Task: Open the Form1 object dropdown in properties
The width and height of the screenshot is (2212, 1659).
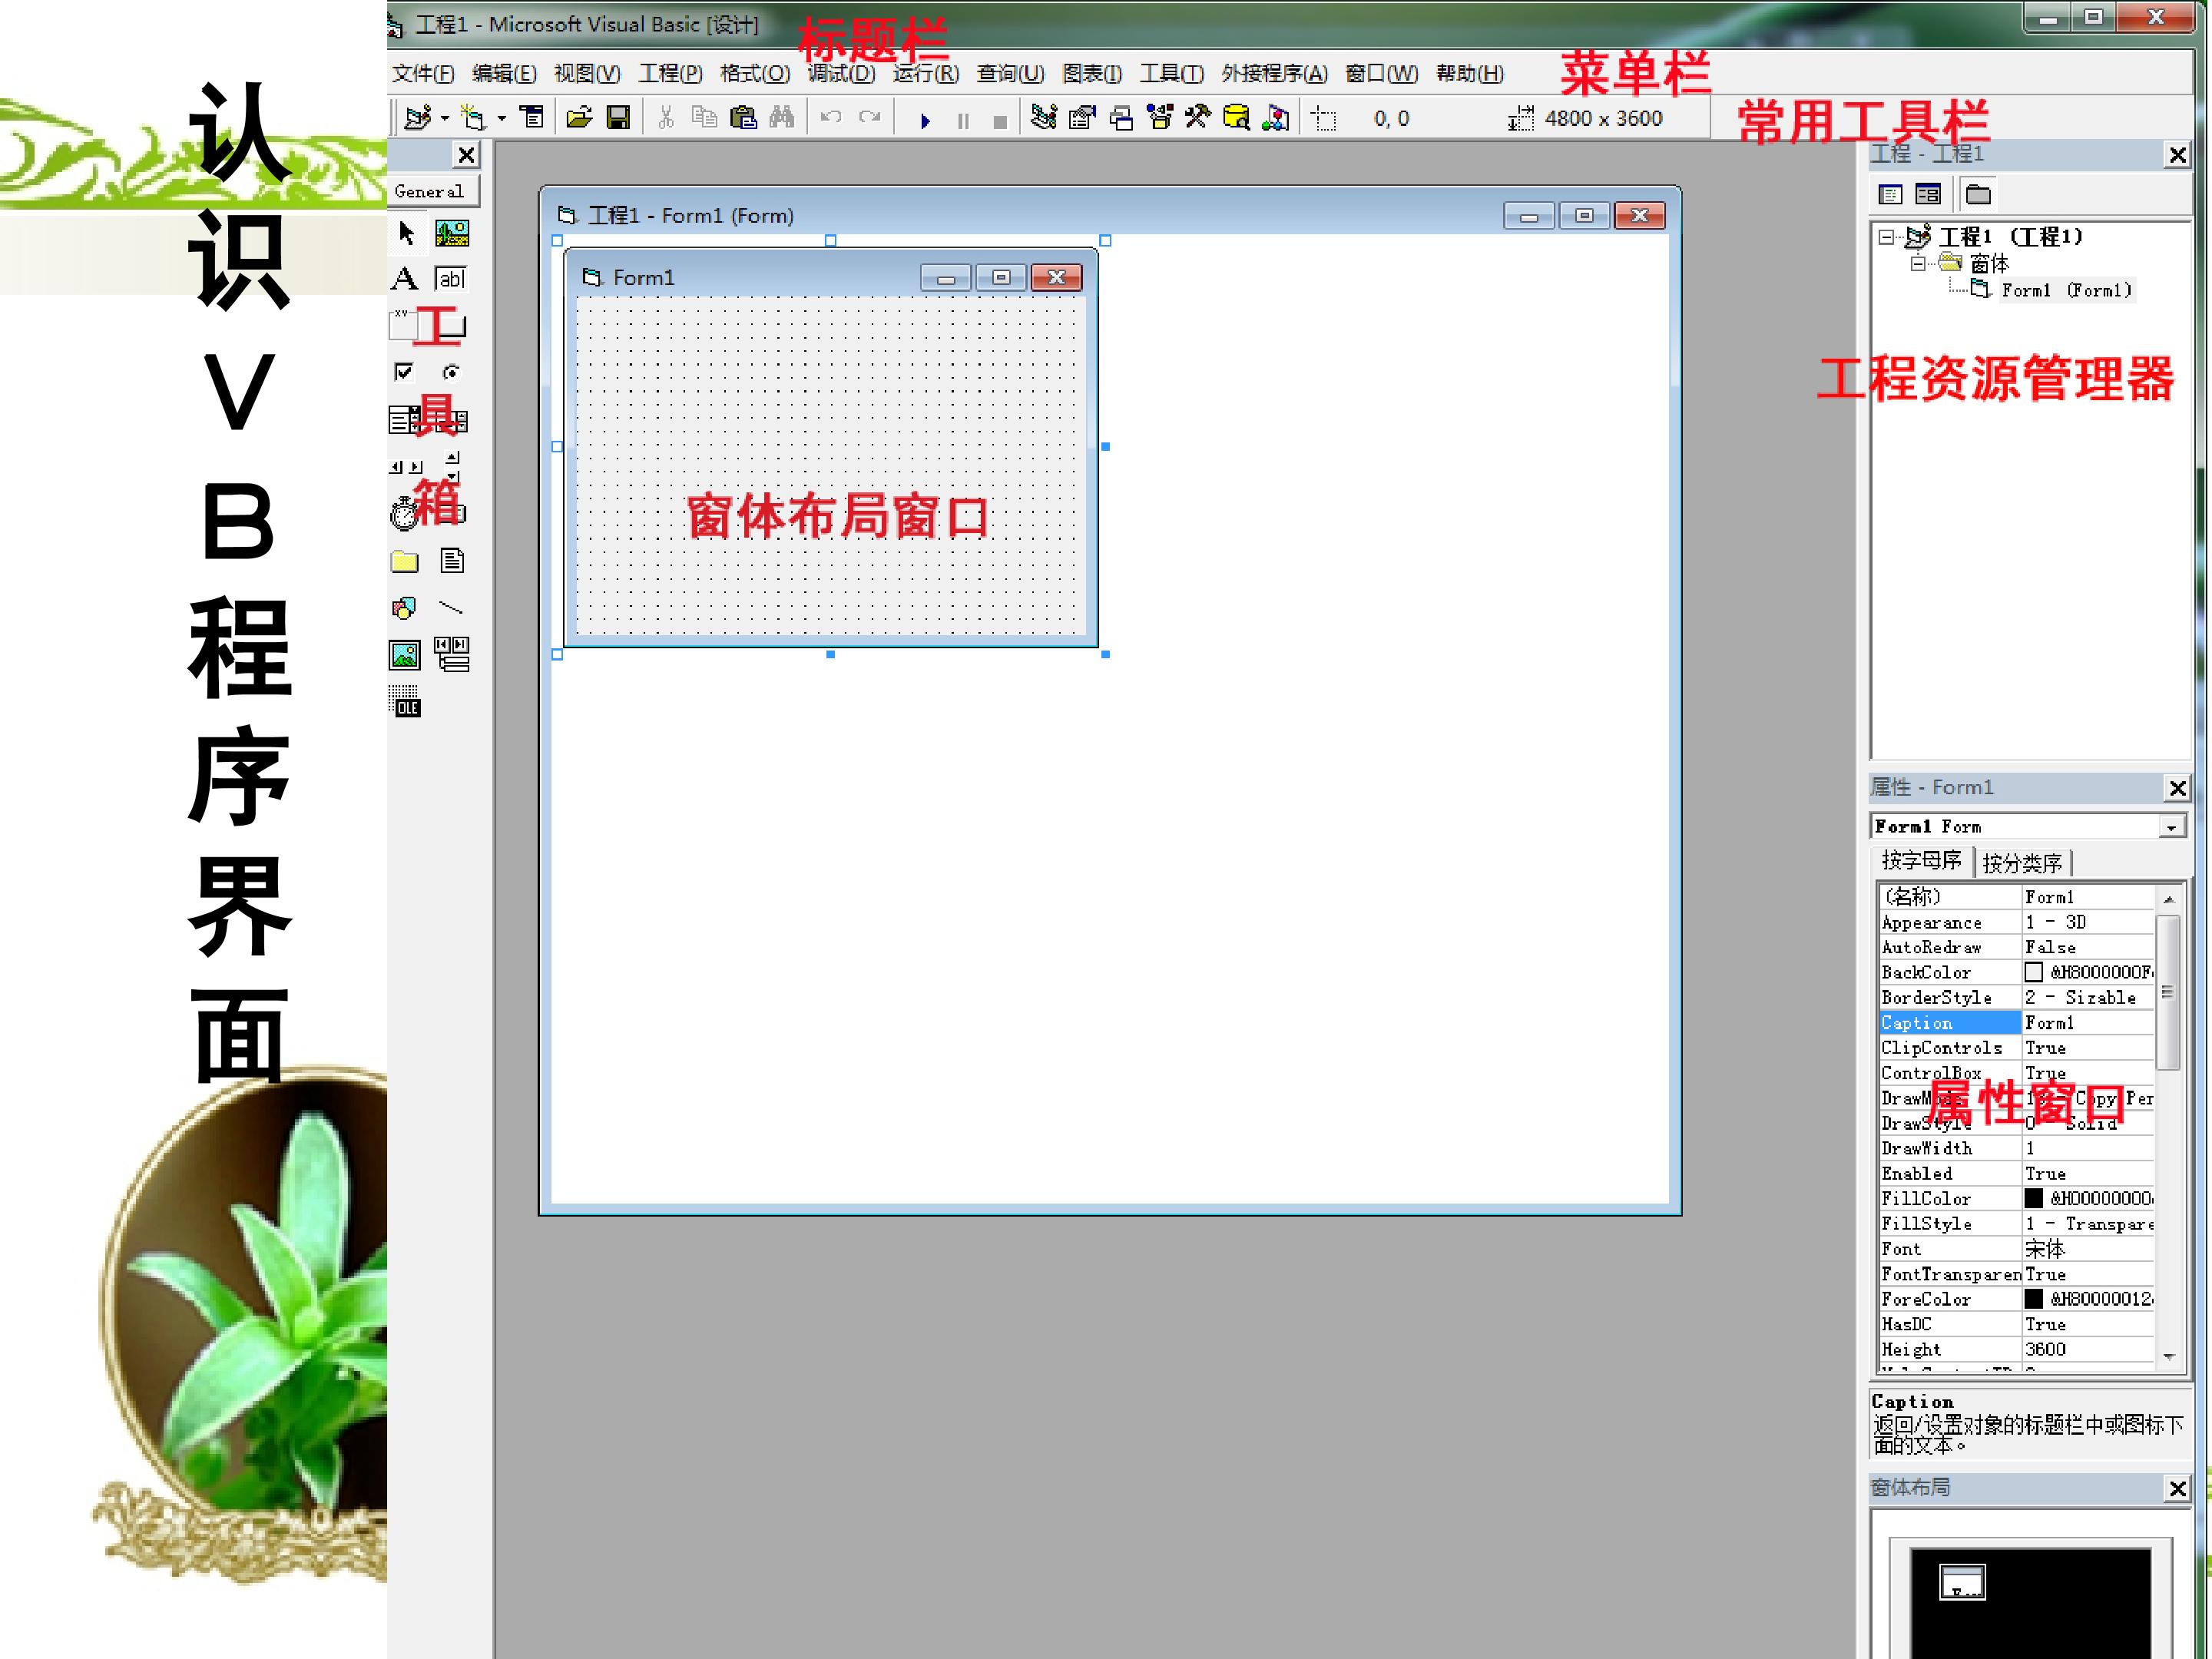Action: pos(2171,827)
